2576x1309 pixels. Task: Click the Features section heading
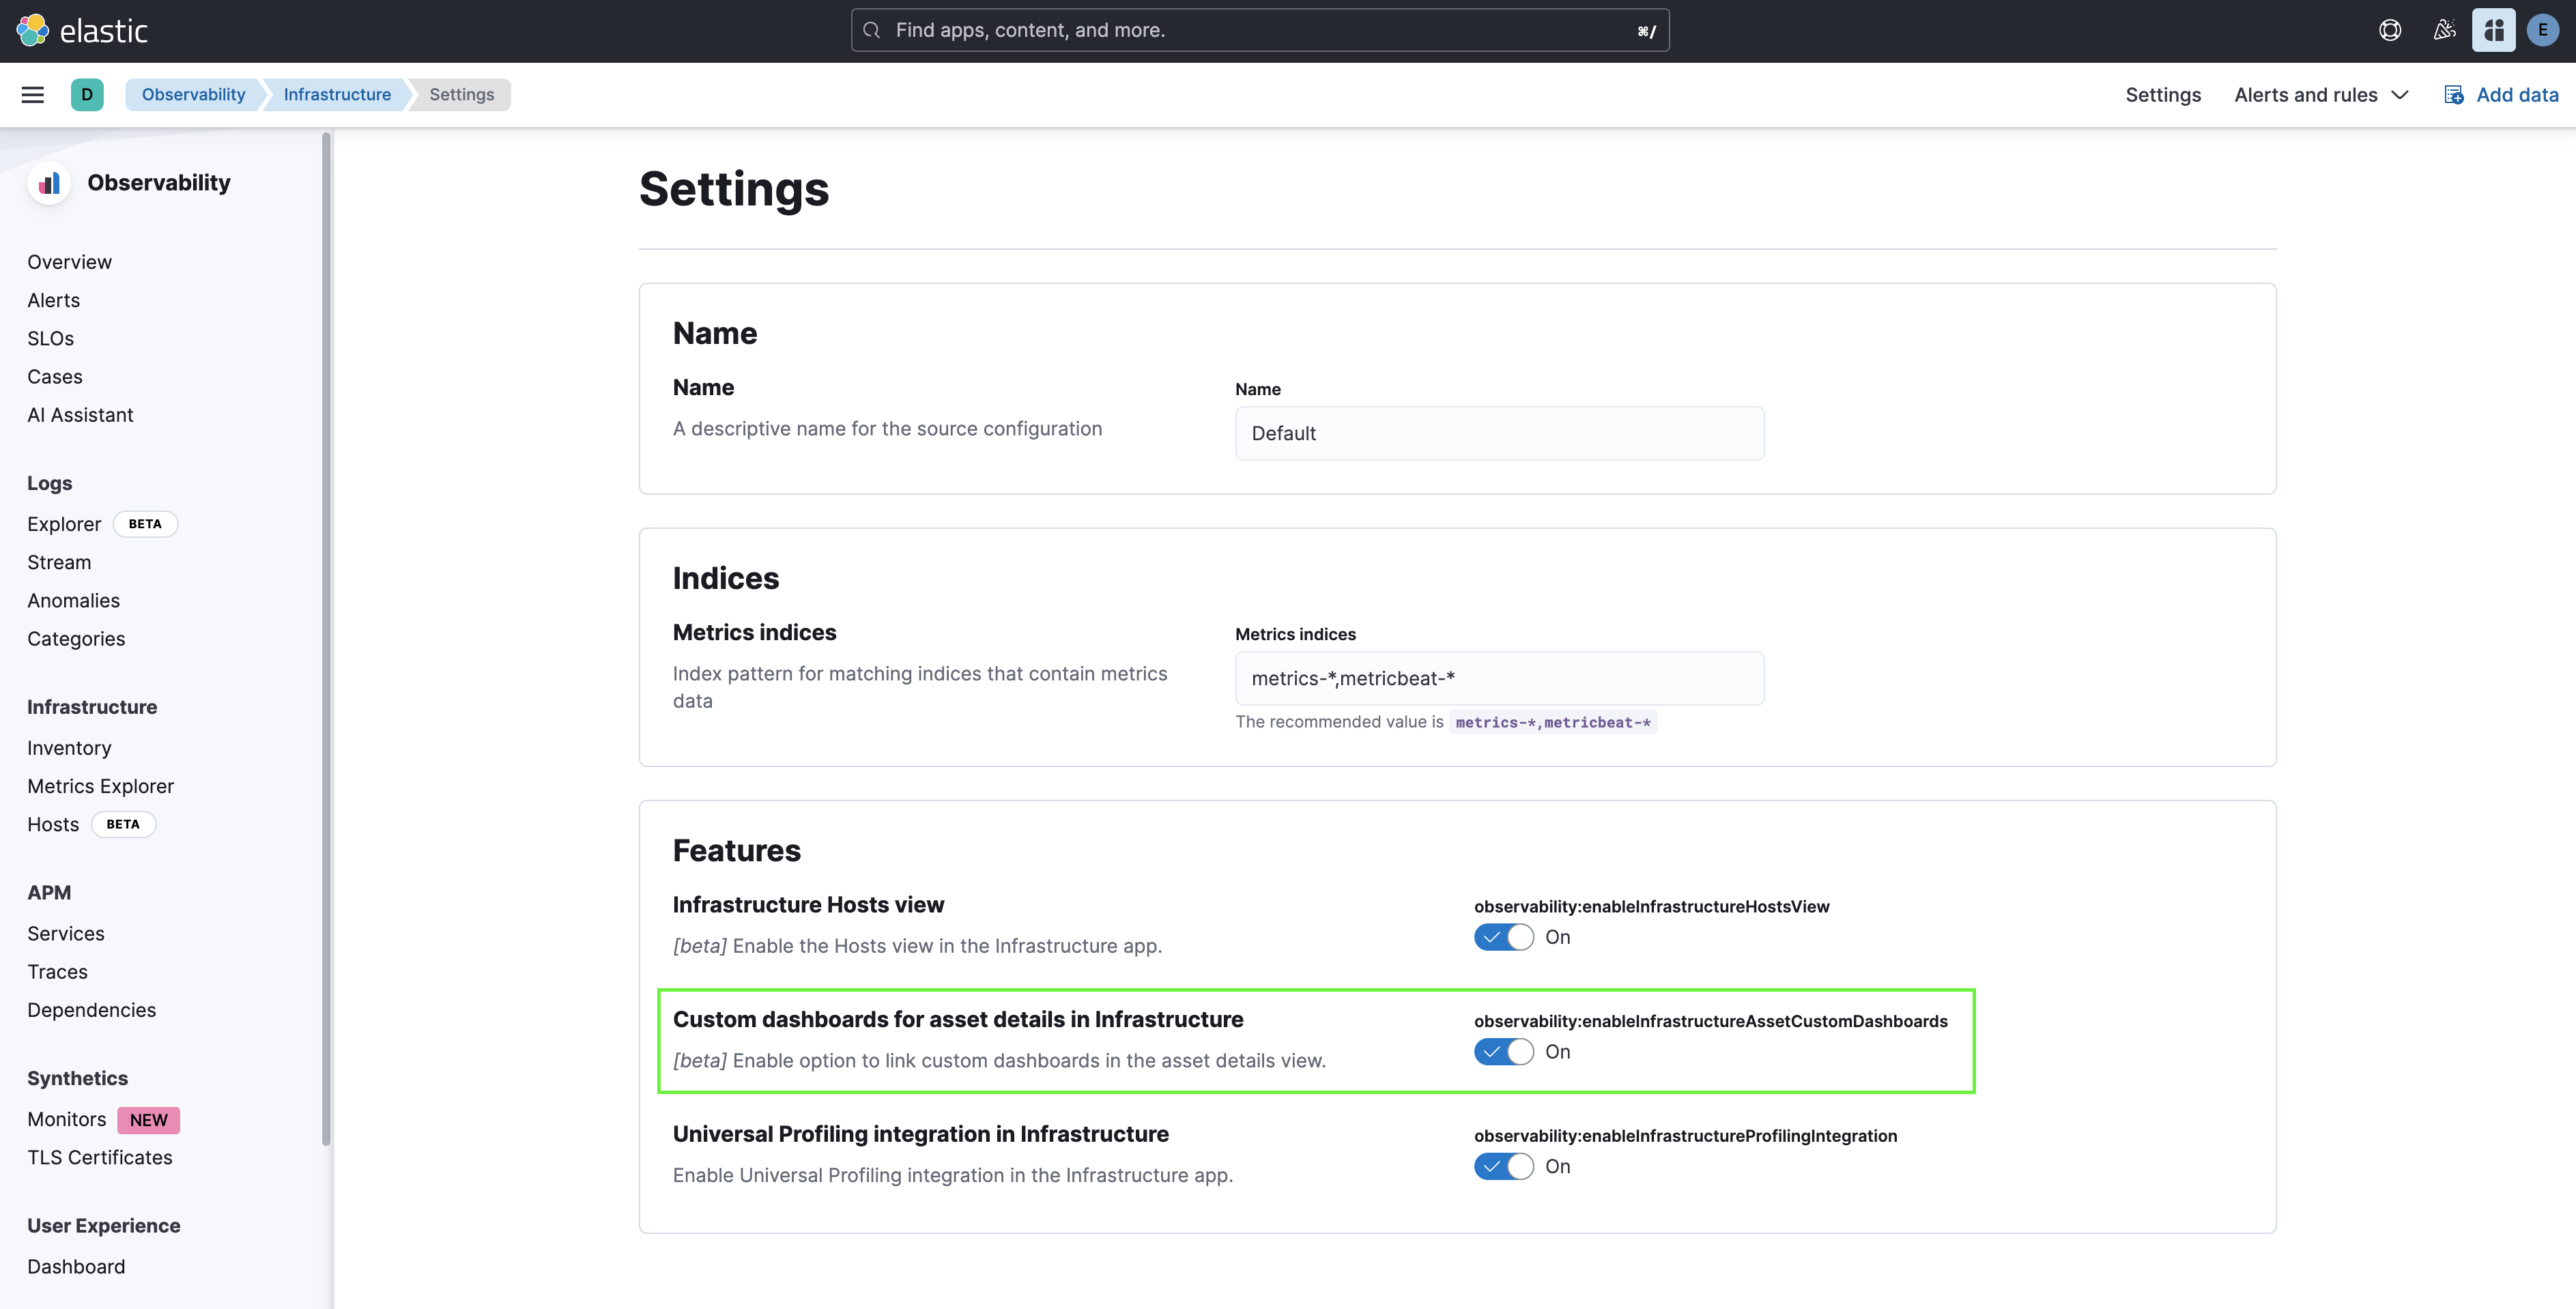736,851
